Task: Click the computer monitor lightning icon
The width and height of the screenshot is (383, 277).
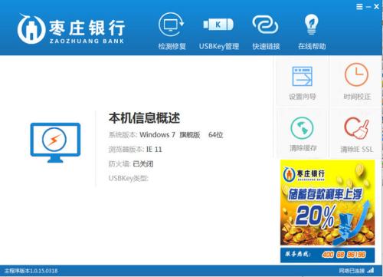Action: click(55, 143)
